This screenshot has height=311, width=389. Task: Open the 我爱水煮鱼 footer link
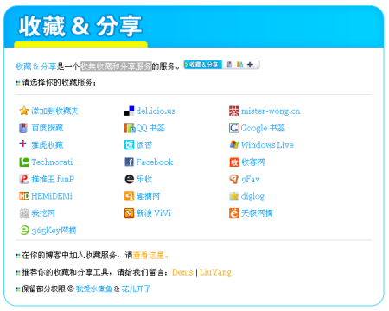click(x=94, y=289)
